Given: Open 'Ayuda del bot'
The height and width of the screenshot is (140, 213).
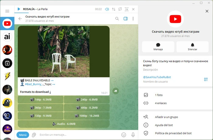Looking at the screenshot, I should tap(176, 125).
